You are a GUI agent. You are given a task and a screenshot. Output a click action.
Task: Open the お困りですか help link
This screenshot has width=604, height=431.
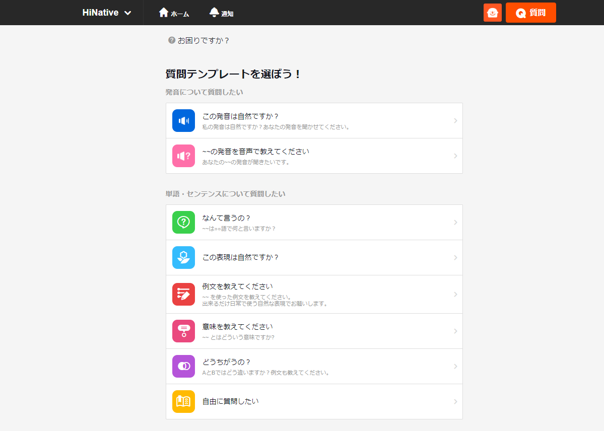point(199,40)
